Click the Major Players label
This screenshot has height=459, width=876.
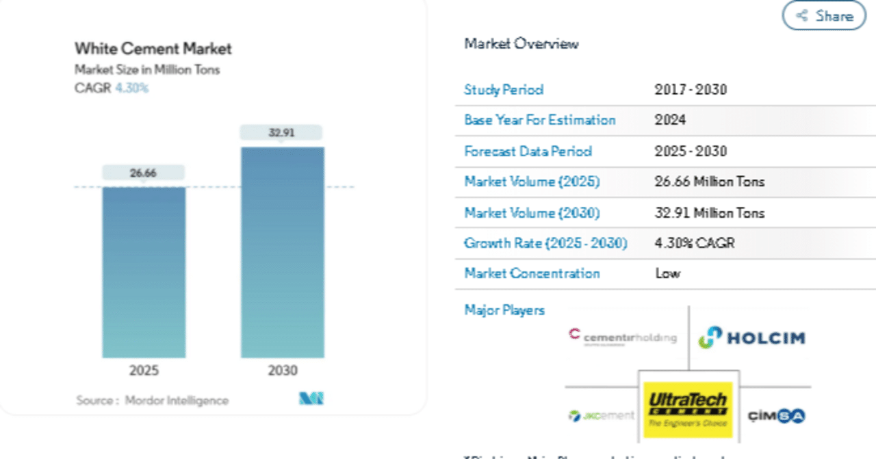click(504, 310)
